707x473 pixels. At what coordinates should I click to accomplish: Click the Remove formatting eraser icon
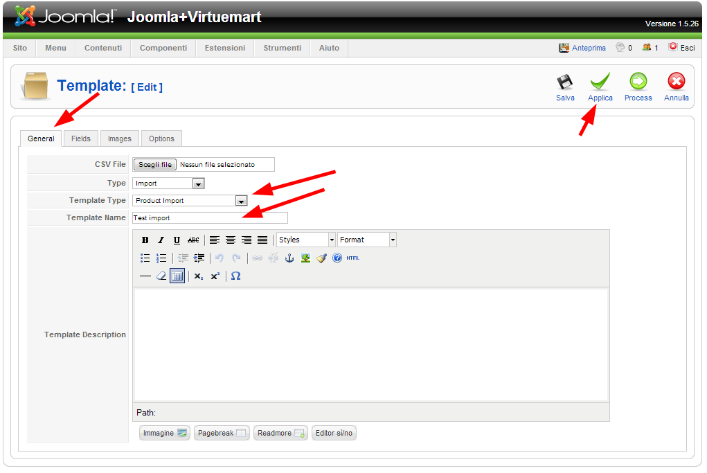(x=161, y=276)
